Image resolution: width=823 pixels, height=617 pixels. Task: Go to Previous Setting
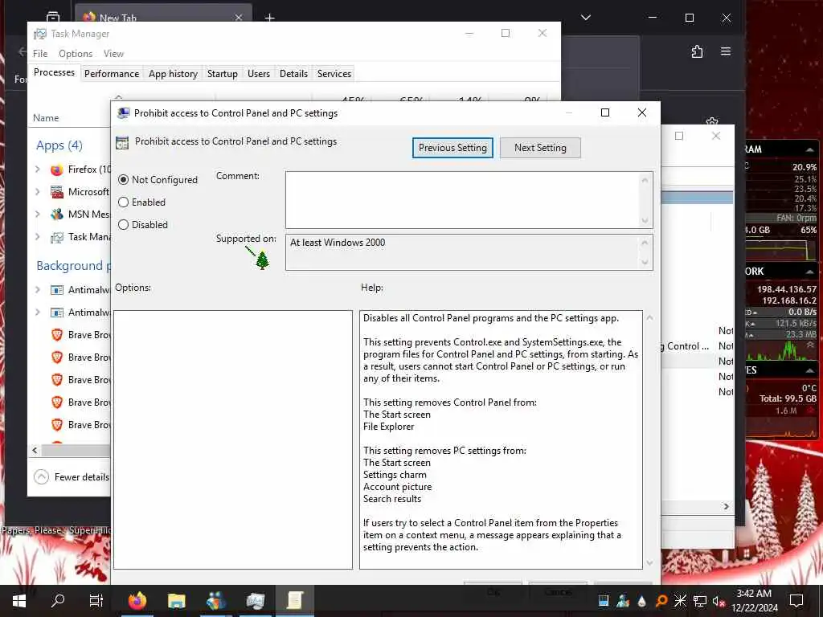pyautogui.click(x=452, y=148)
